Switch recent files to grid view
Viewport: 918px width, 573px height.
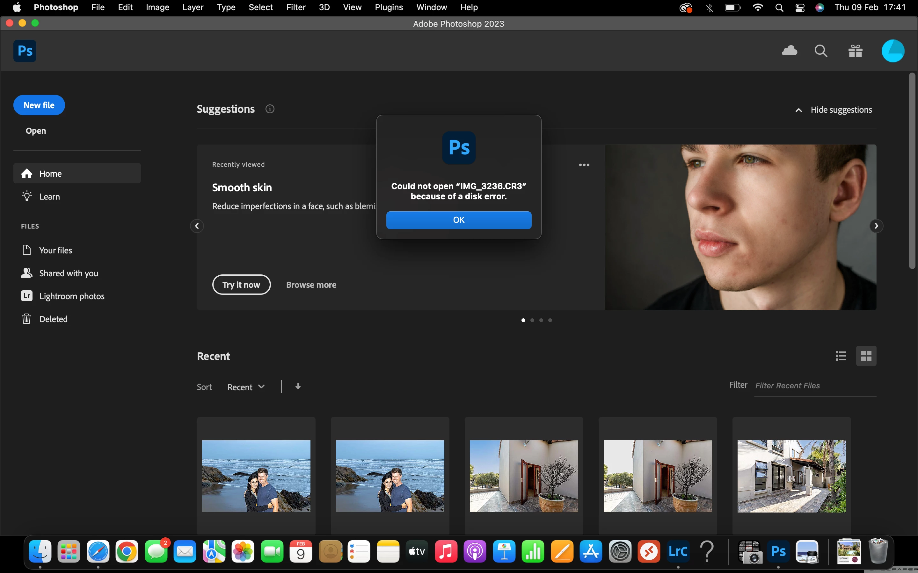coord(866,356)
